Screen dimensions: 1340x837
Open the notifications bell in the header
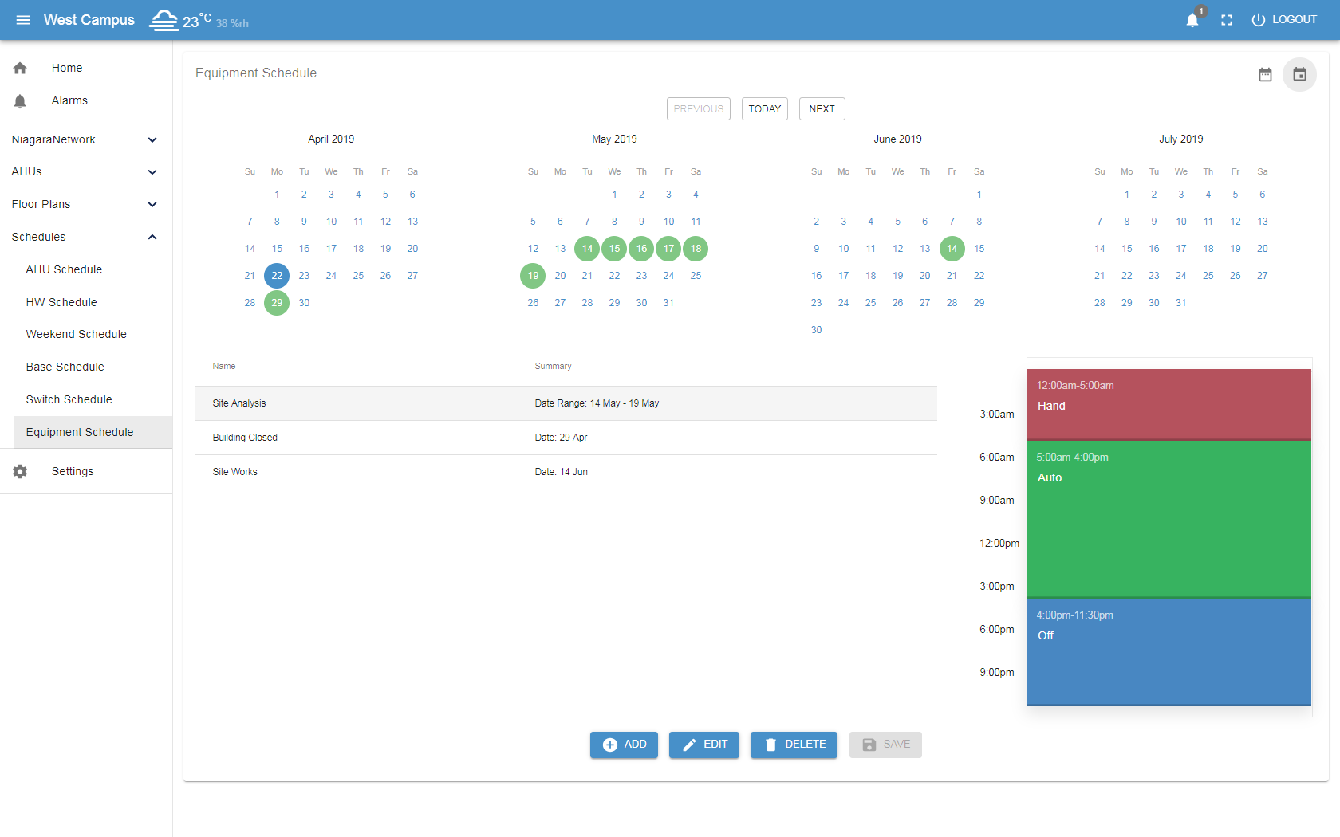point(1192,20)
